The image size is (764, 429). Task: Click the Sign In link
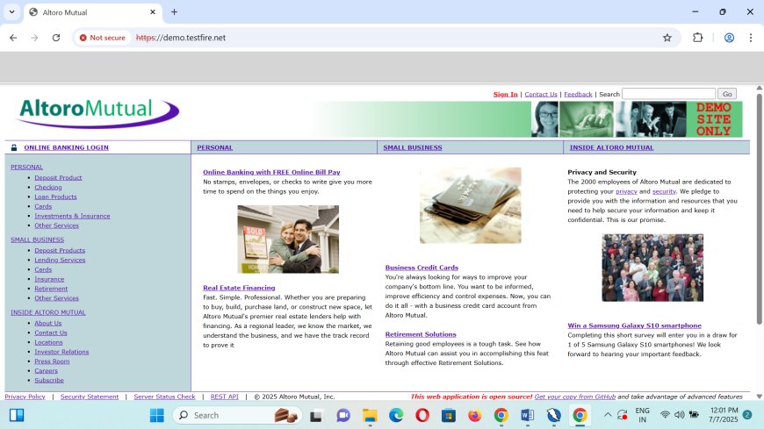[505, 94]
